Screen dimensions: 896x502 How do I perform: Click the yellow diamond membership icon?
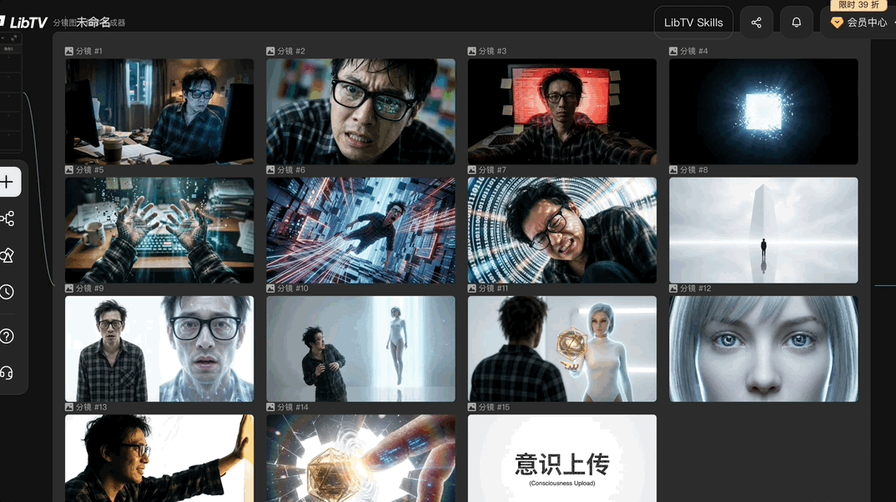836,23
